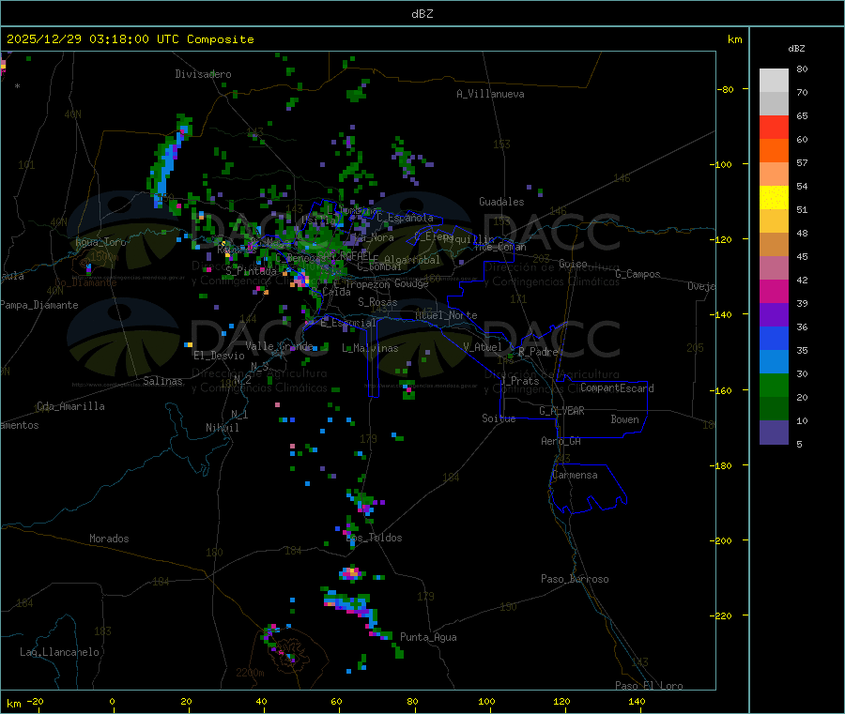The image size is (845, 714).
Task: Click the El_Desvio label
Action: 219,356
